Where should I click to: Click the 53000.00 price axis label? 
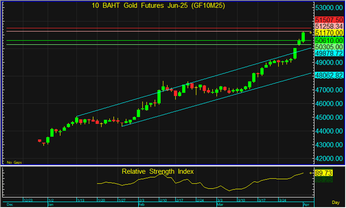[x=329, y=8]
